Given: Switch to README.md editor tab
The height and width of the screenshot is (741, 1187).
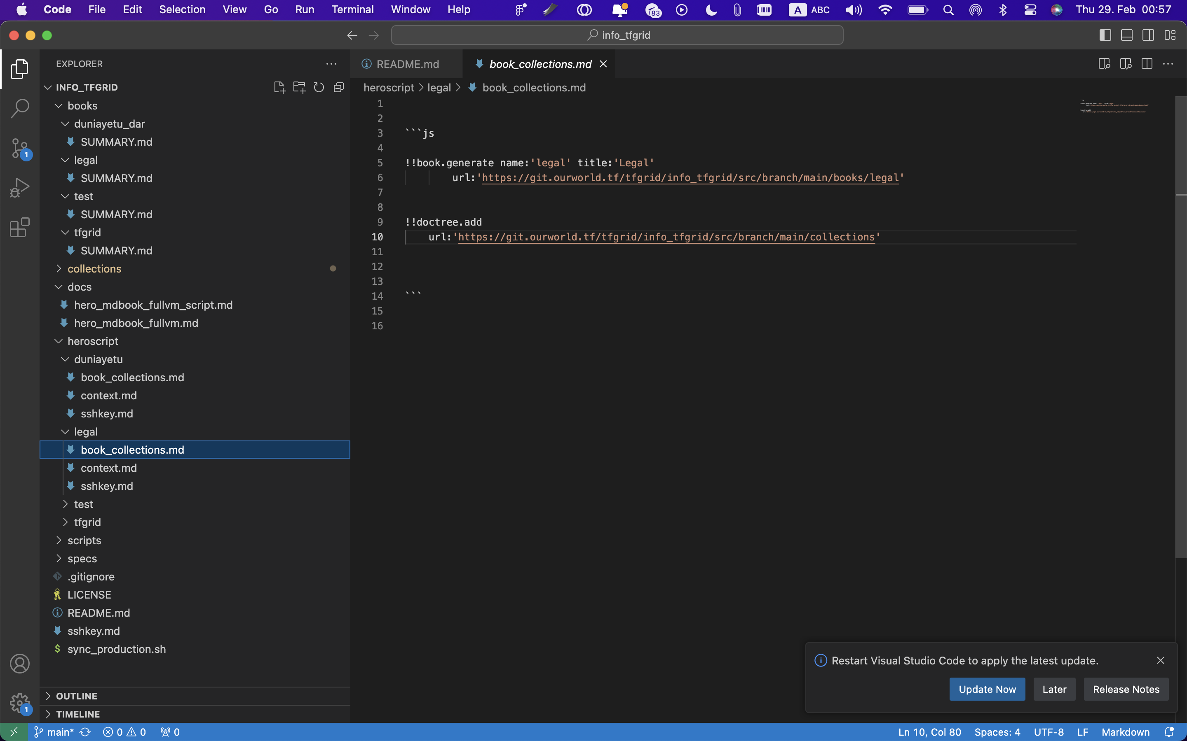Looking at the screenshot, I should point(407,64).
